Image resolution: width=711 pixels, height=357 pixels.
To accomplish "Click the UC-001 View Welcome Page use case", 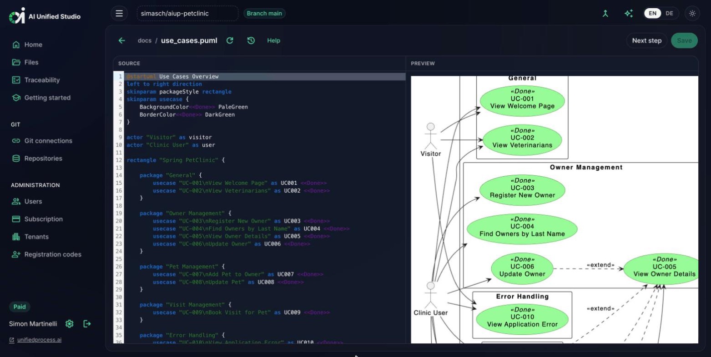I will (522, 101).
